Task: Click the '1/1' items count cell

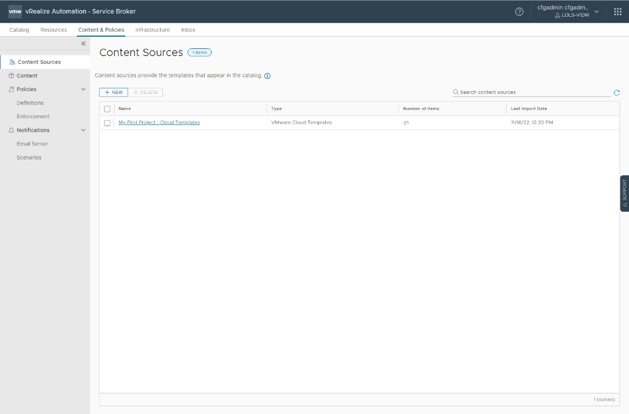Action: tap(406, 123)
